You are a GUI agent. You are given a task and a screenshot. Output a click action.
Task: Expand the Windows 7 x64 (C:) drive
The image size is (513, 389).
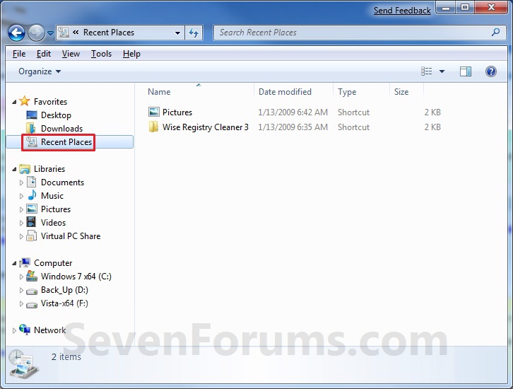point(21,277)
